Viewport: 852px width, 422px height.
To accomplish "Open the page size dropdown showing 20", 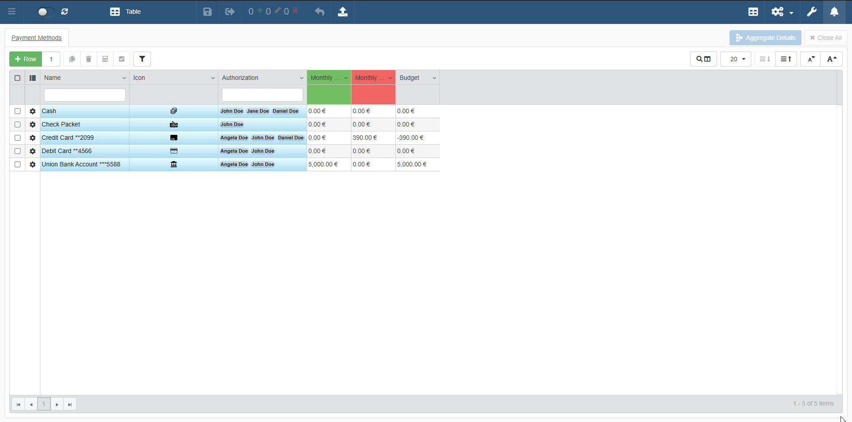I will click(735, 59).
